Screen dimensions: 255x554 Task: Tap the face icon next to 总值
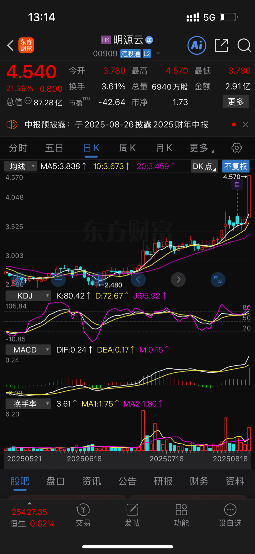[28, 101]
